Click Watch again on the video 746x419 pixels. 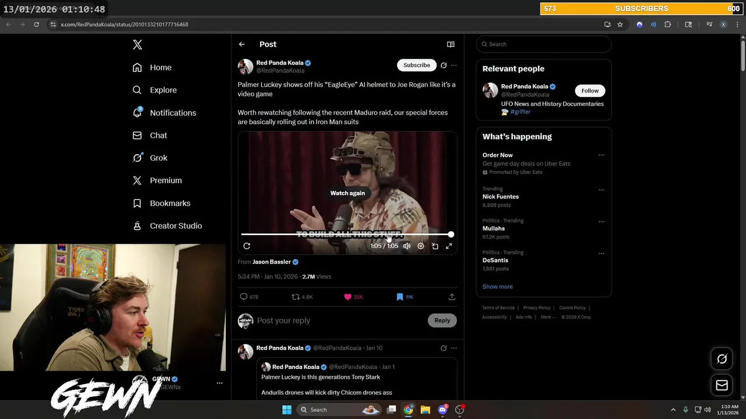[x=347, y=193]
